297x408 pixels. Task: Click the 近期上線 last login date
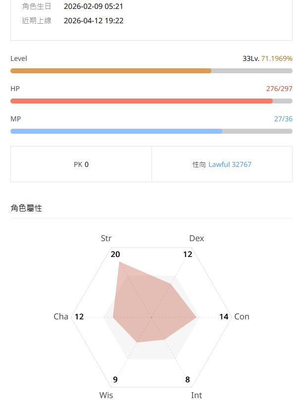pyautogui.click(x=94, y=21)
